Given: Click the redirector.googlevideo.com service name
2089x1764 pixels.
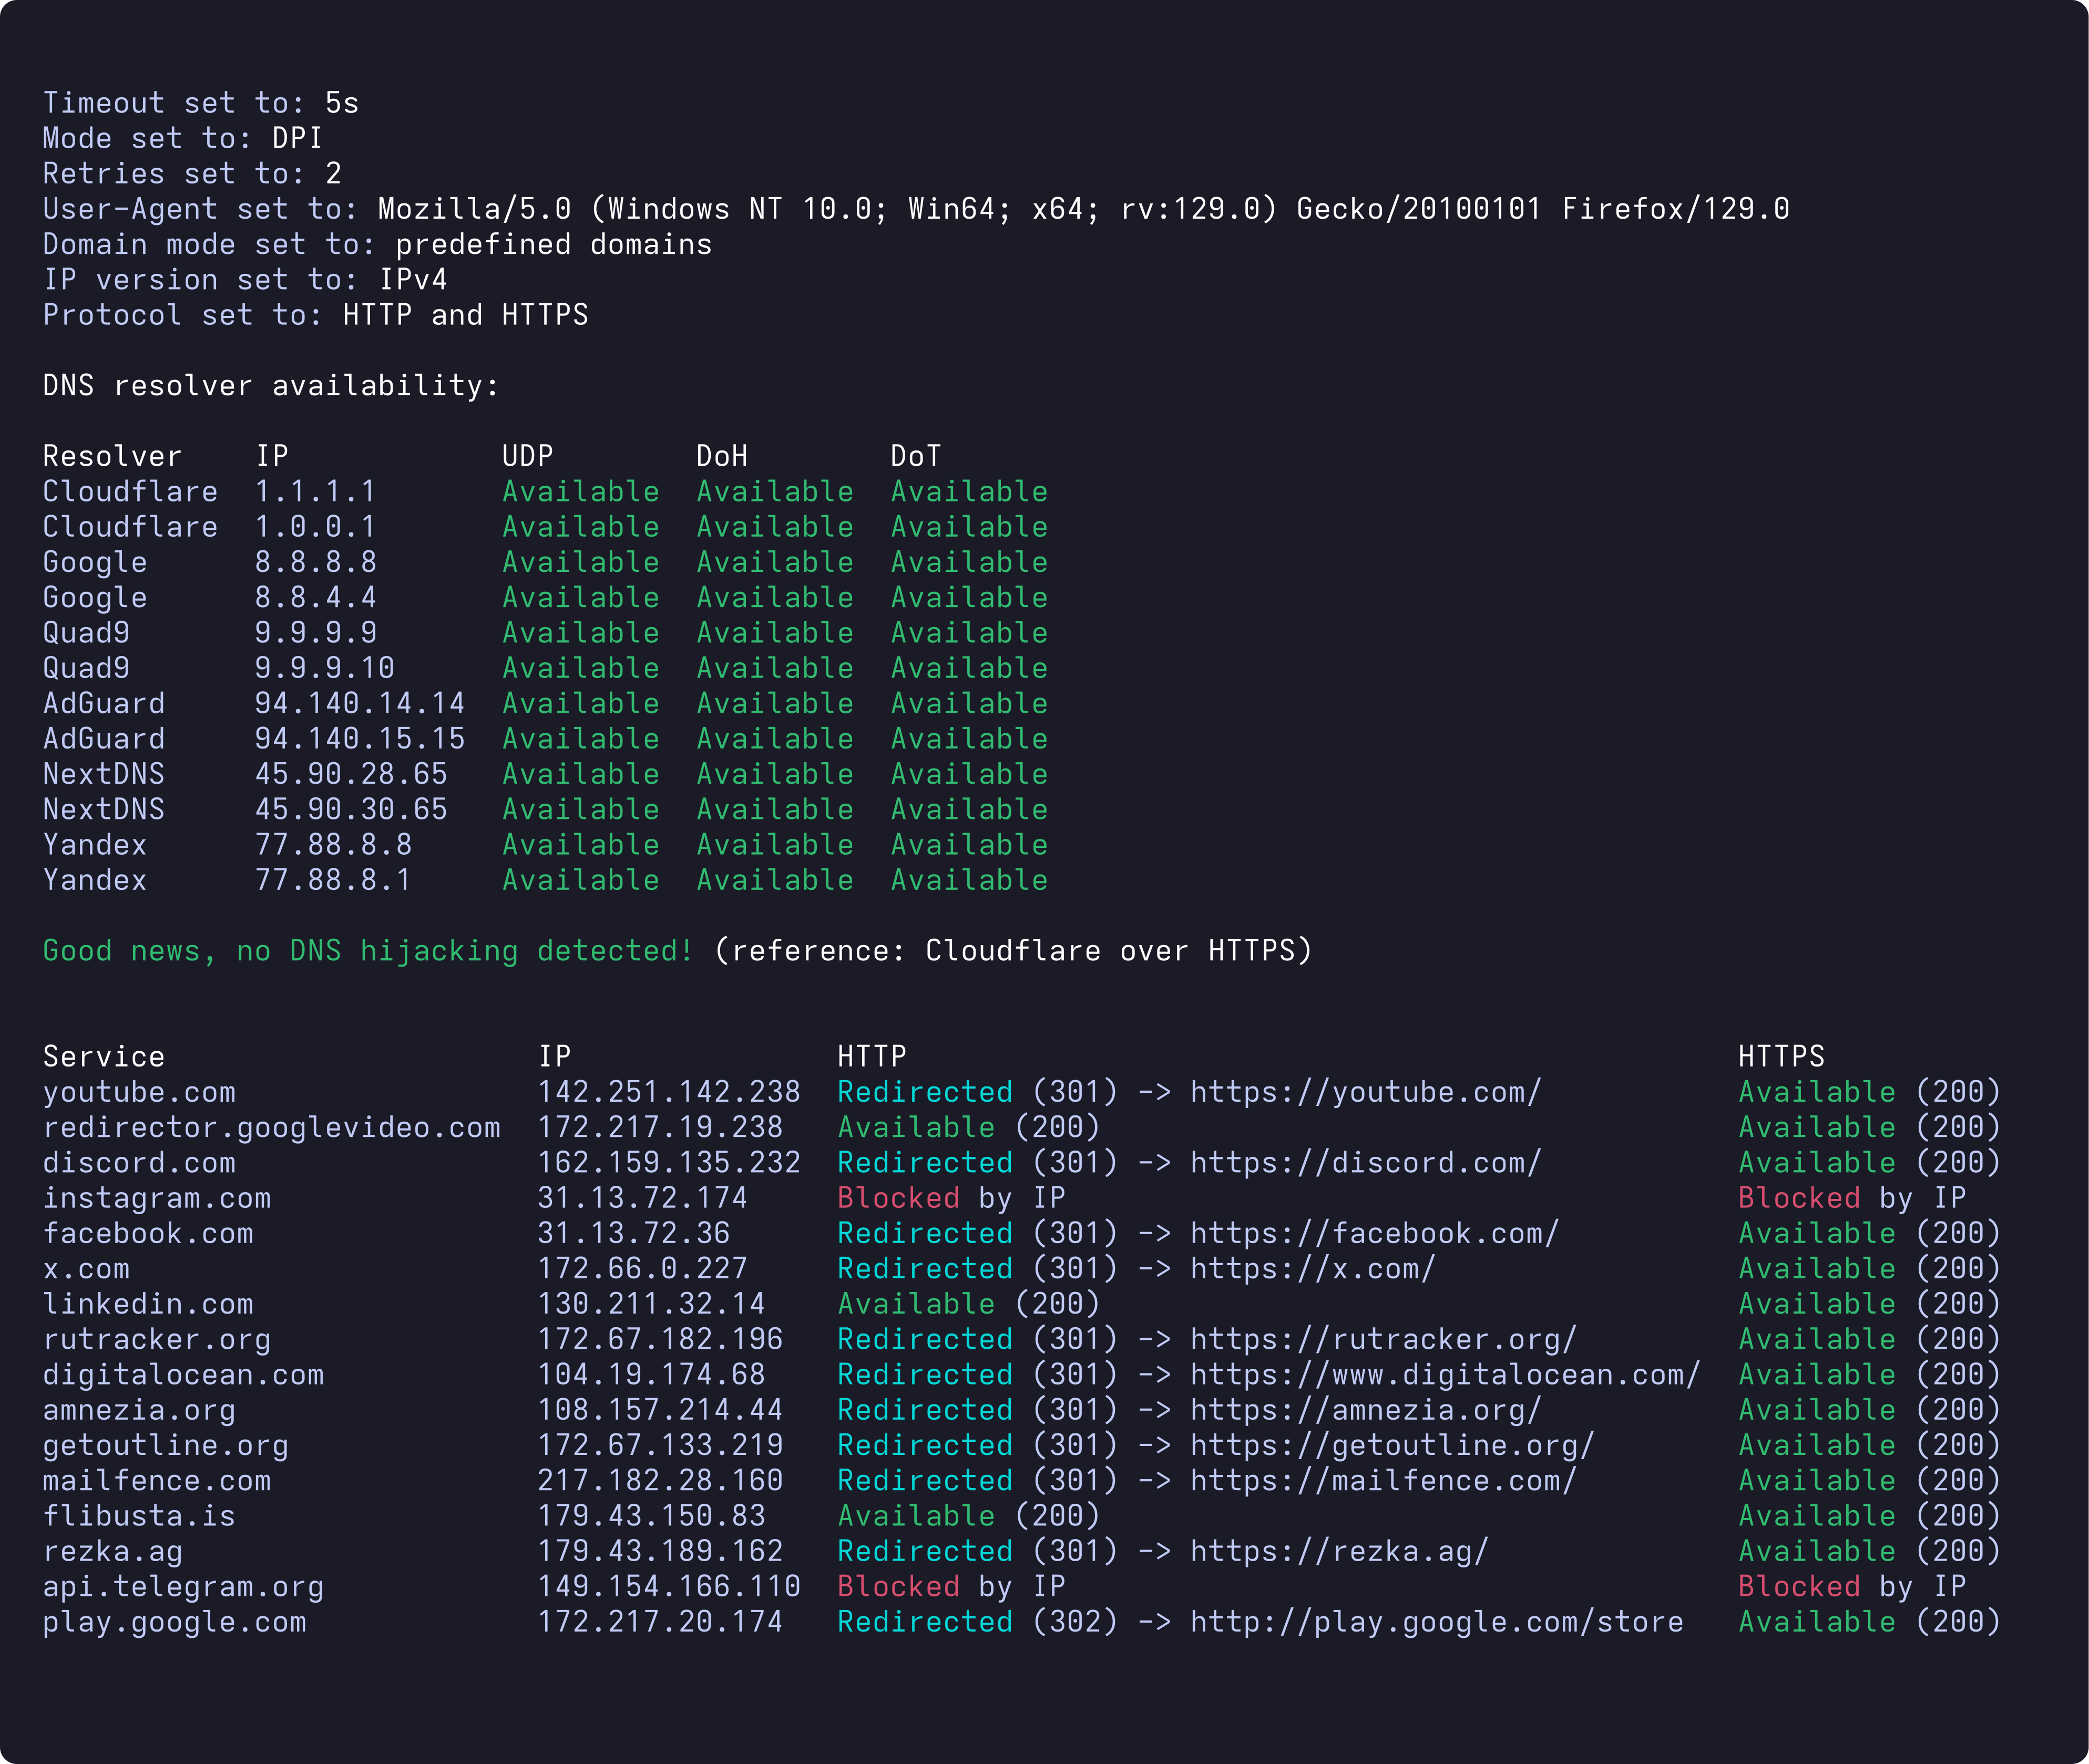Looking at the screenshot, I should tap(271, 1128).
